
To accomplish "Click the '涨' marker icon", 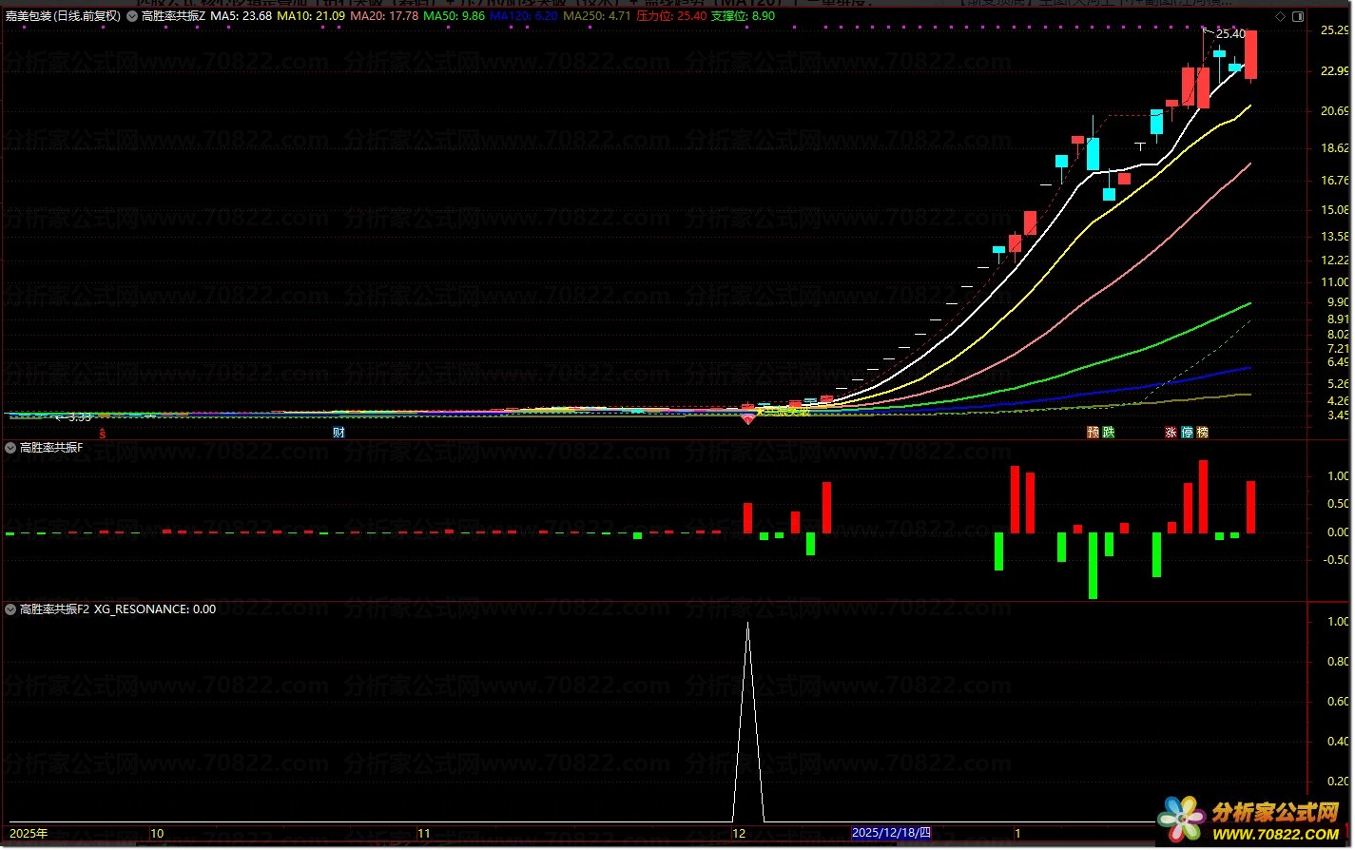I will [1171, 433].
